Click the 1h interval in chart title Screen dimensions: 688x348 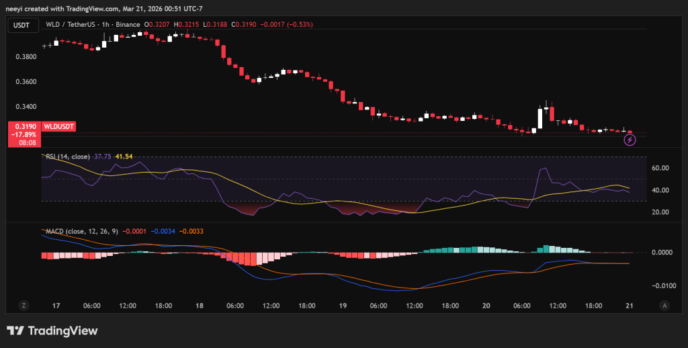(105, 25)
